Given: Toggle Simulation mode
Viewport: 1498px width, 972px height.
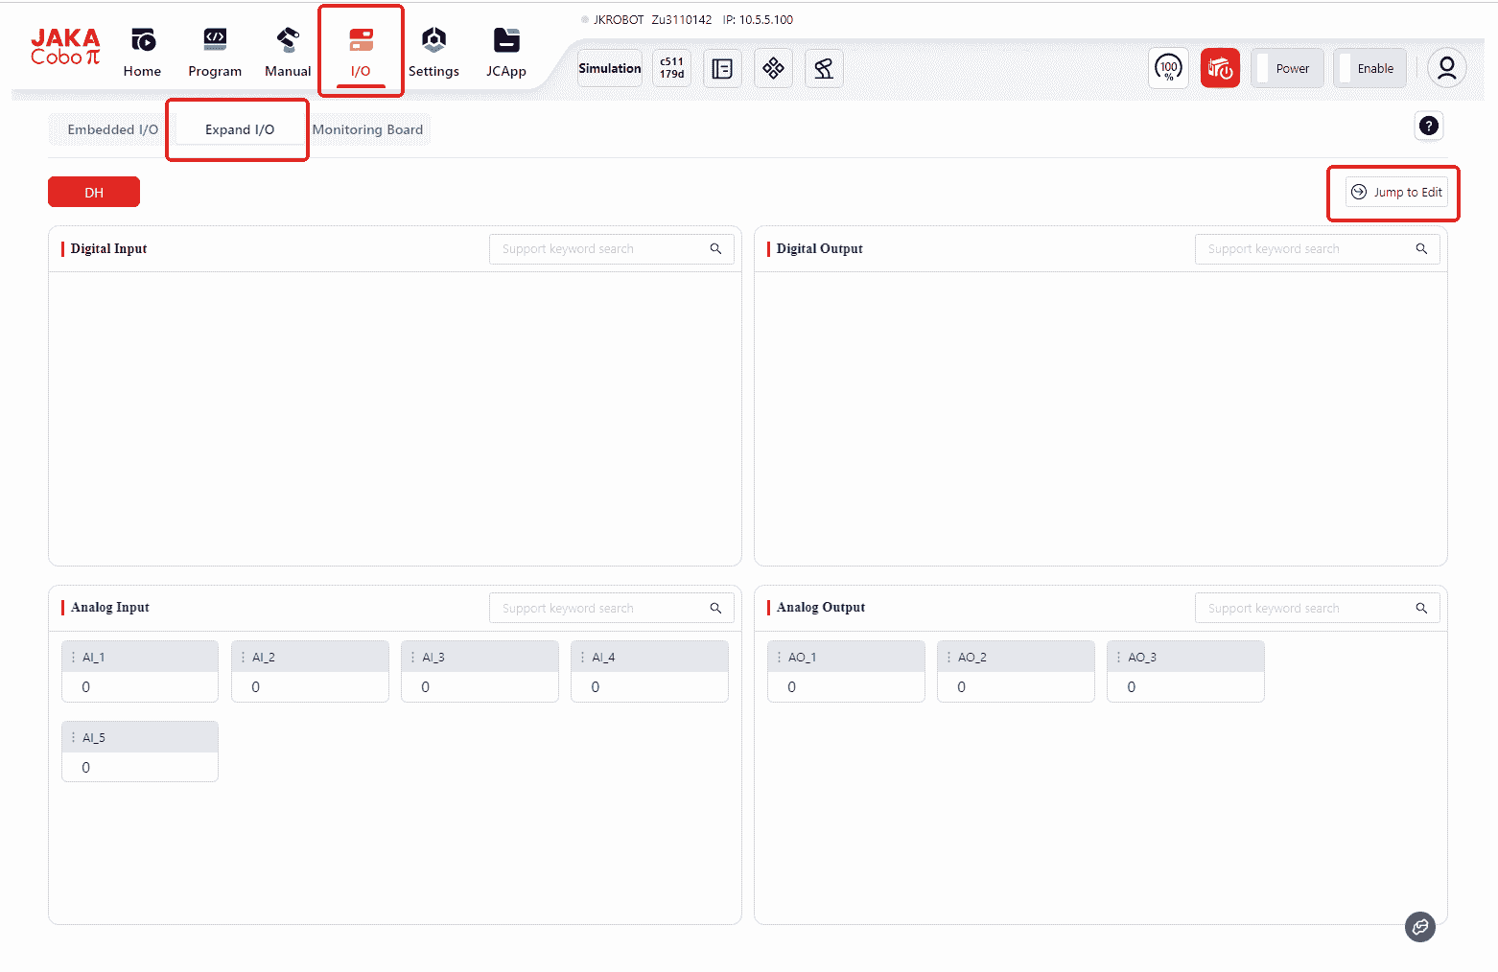Looking at the screenshot, I should (x=610, y=68).
